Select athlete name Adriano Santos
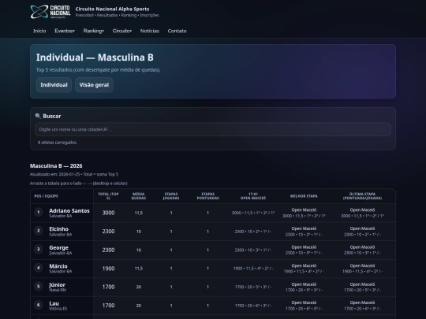 [69, 211]
